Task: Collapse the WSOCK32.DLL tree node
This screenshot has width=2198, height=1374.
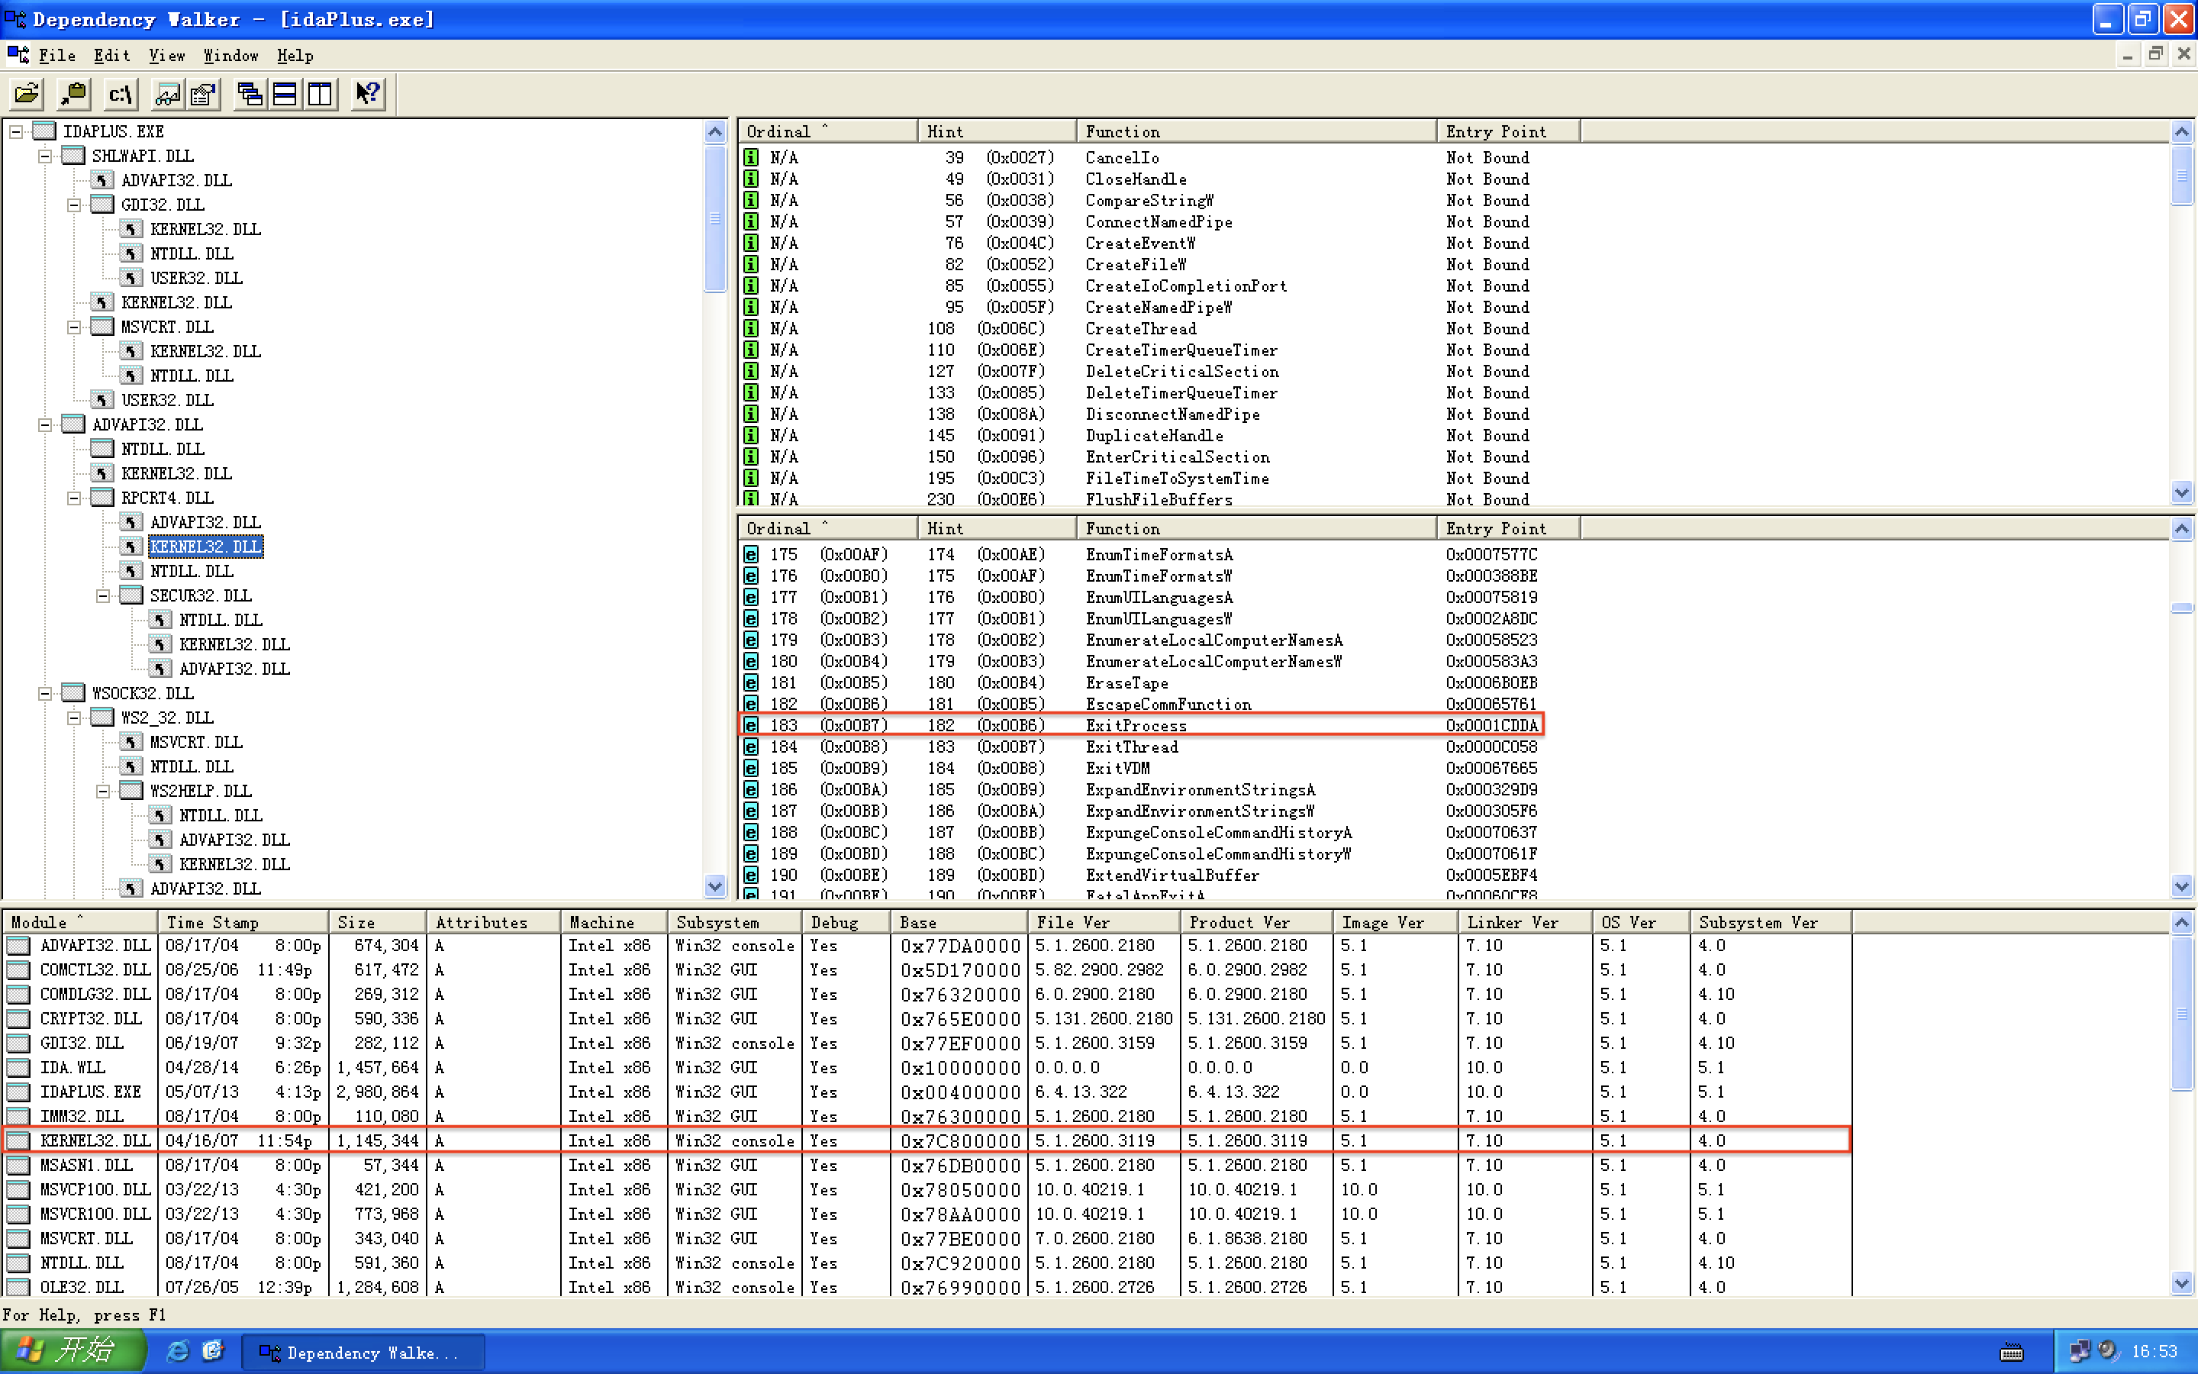Action: (x=44, y=693)
